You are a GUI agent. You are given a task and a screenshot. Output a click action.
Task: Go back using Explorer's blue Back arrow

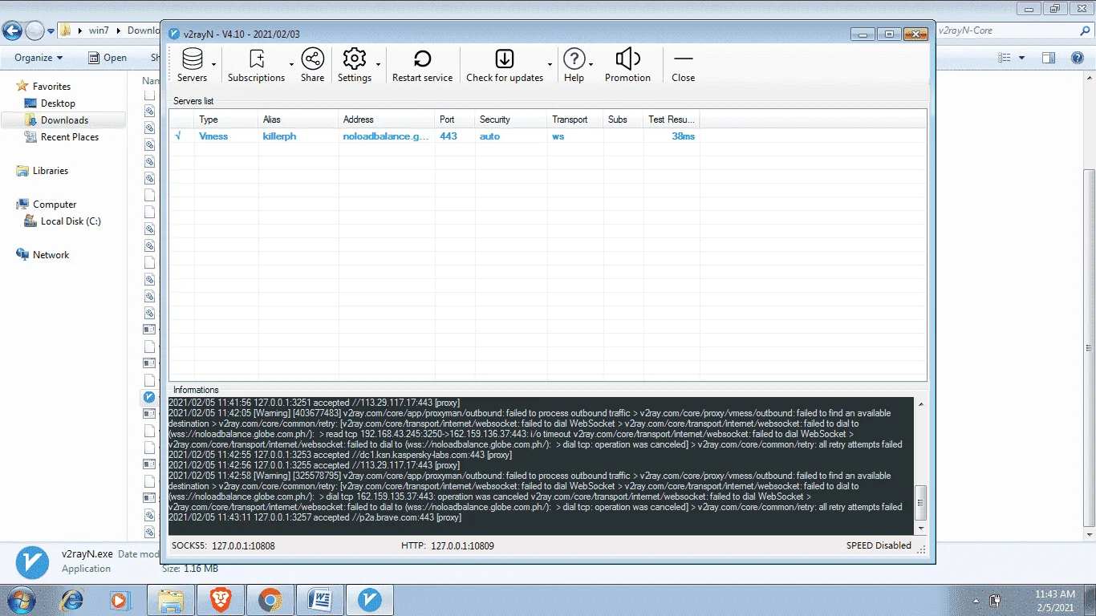pos(12,30)
